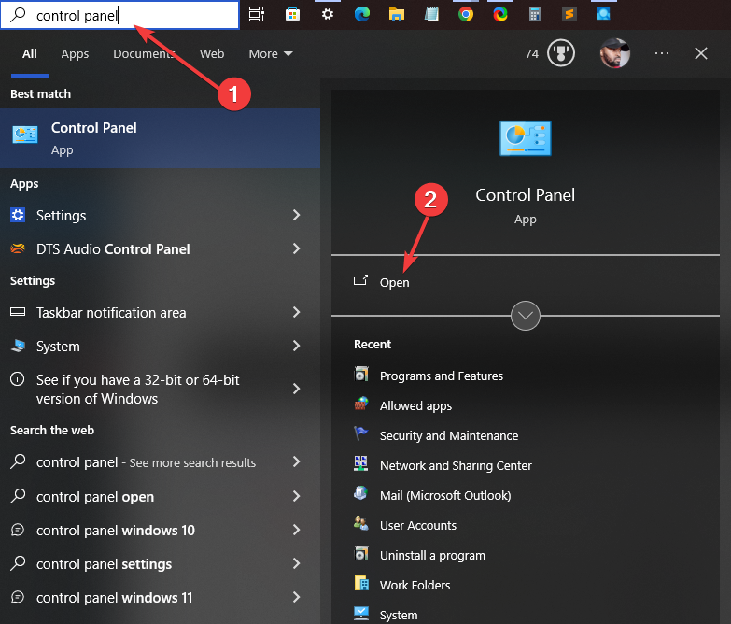Click Open to launch Control Panel
This screenshot has width=731, height=624.
click(394, 283)
